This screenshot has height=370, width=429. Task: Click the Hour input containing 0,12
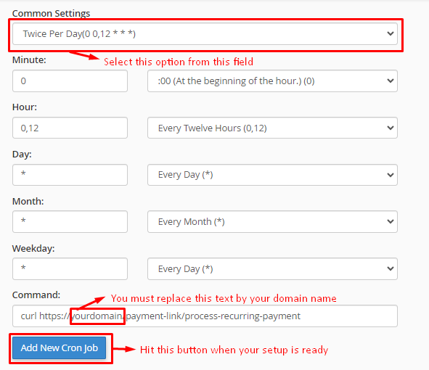click(x=70, y=128)
